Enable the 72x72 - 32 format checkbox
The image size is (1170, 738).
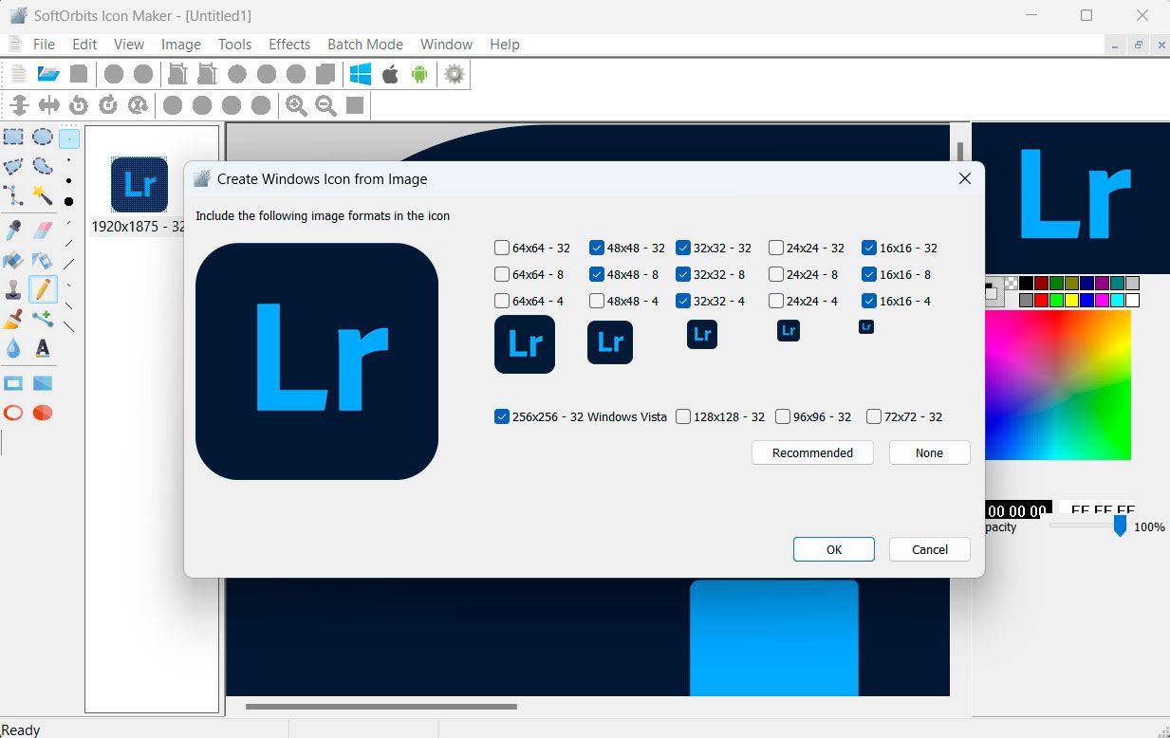pyautogui.click(x=874, y=416)
